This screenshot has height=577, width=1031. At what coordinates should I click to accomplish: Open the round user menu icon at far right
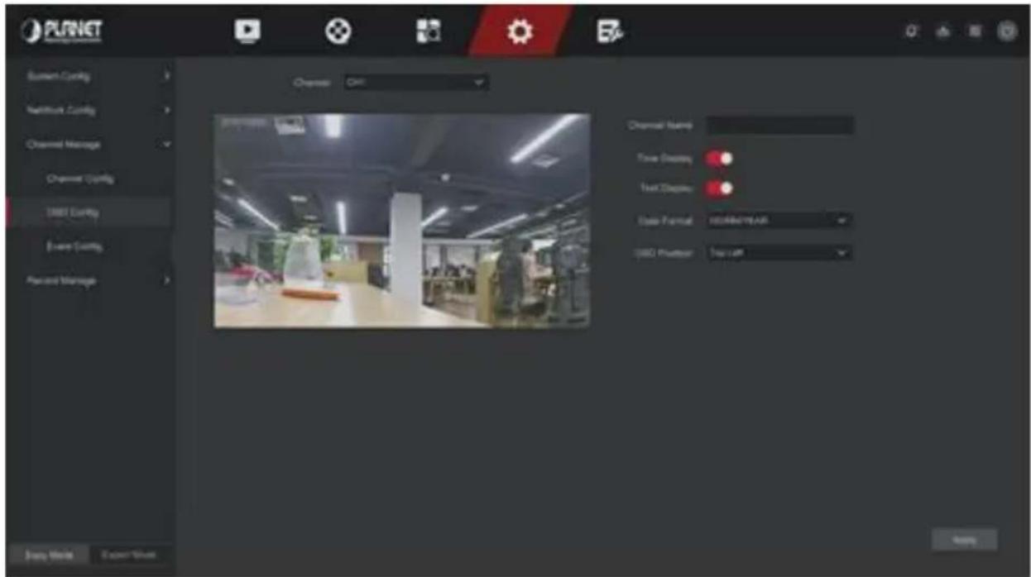point(1006,30)
